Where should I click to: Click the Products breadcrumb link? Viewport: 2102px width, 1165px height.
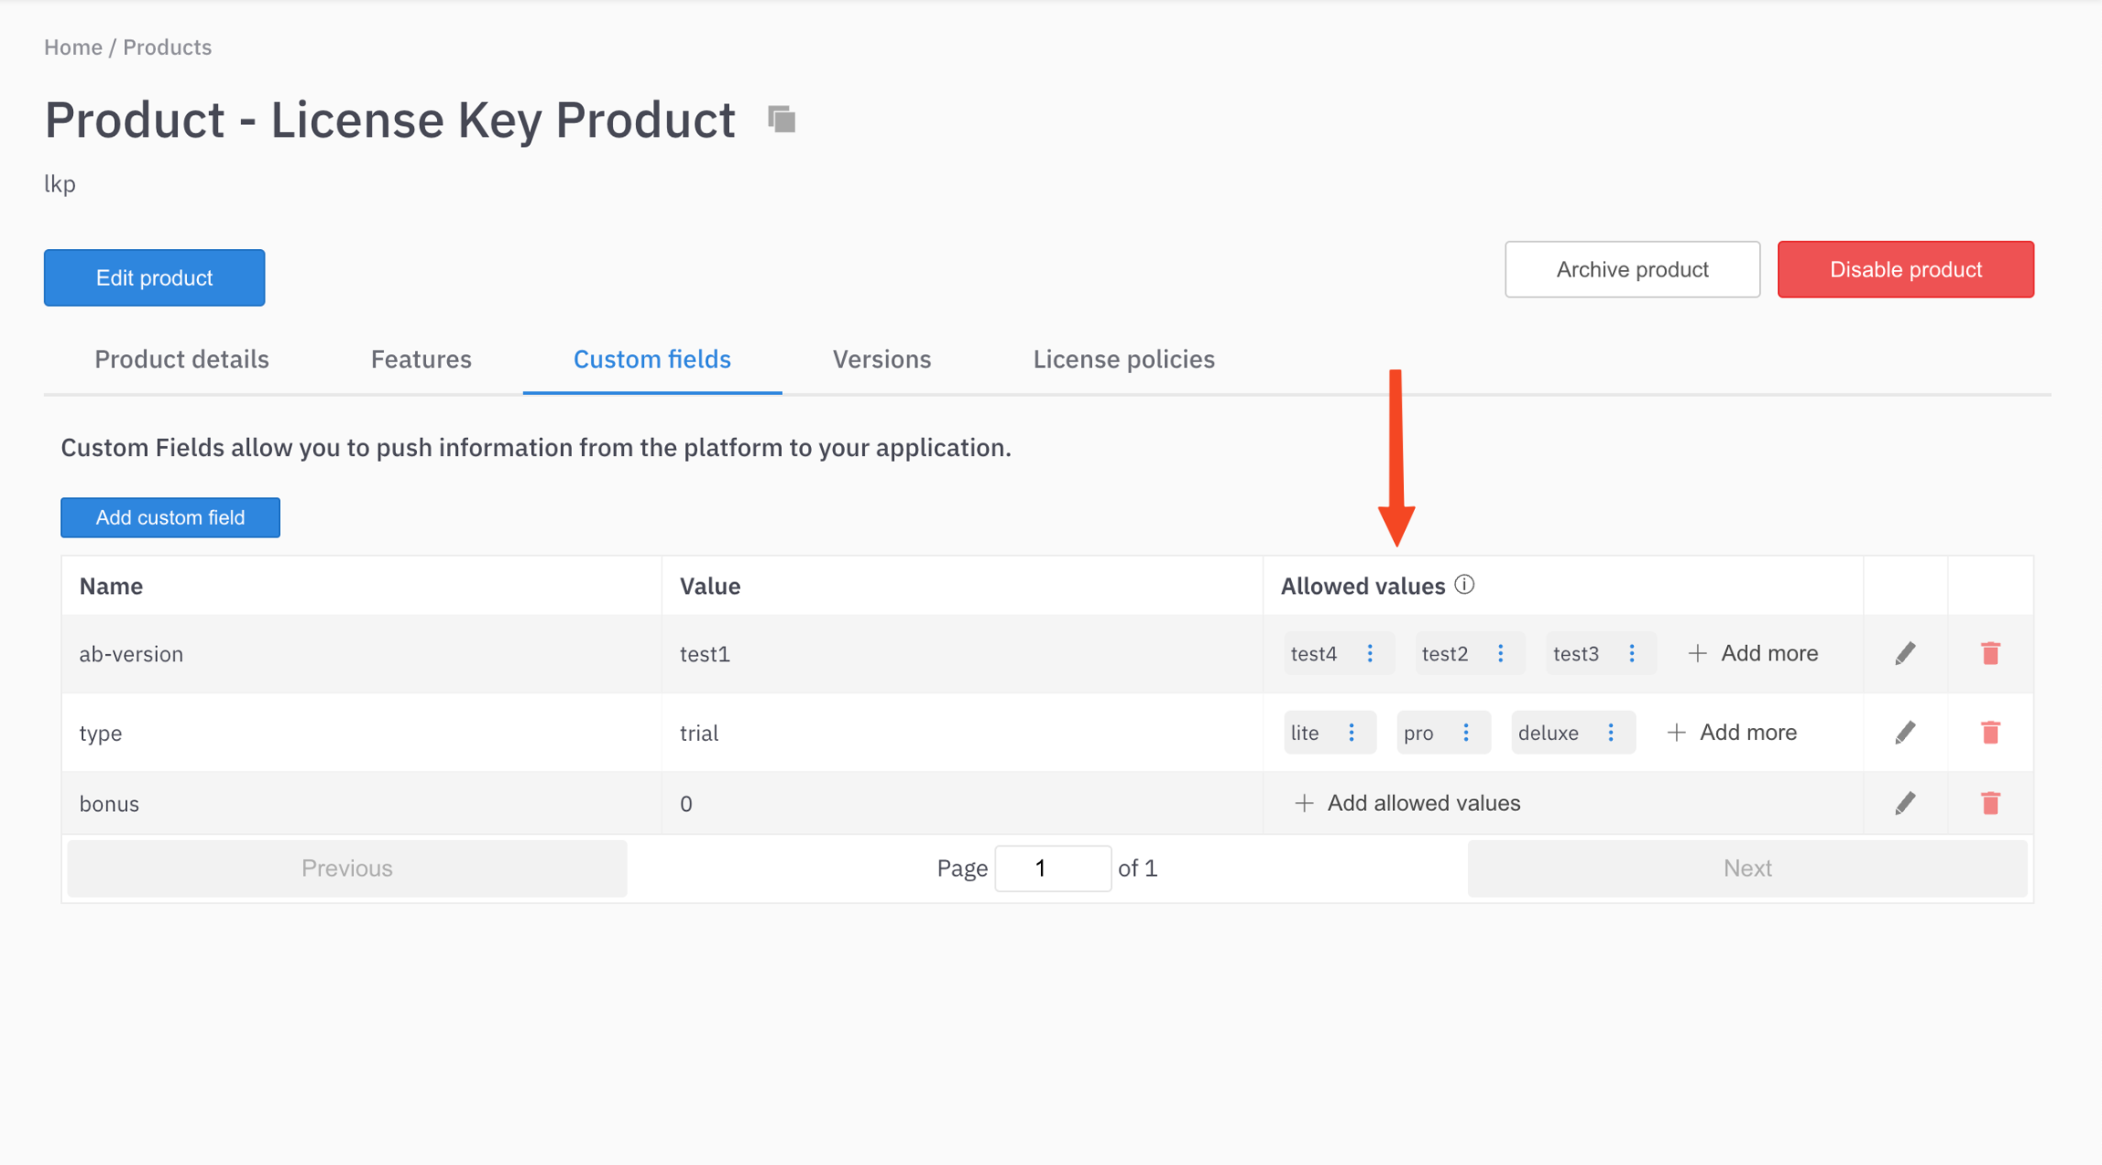(167, 47)
